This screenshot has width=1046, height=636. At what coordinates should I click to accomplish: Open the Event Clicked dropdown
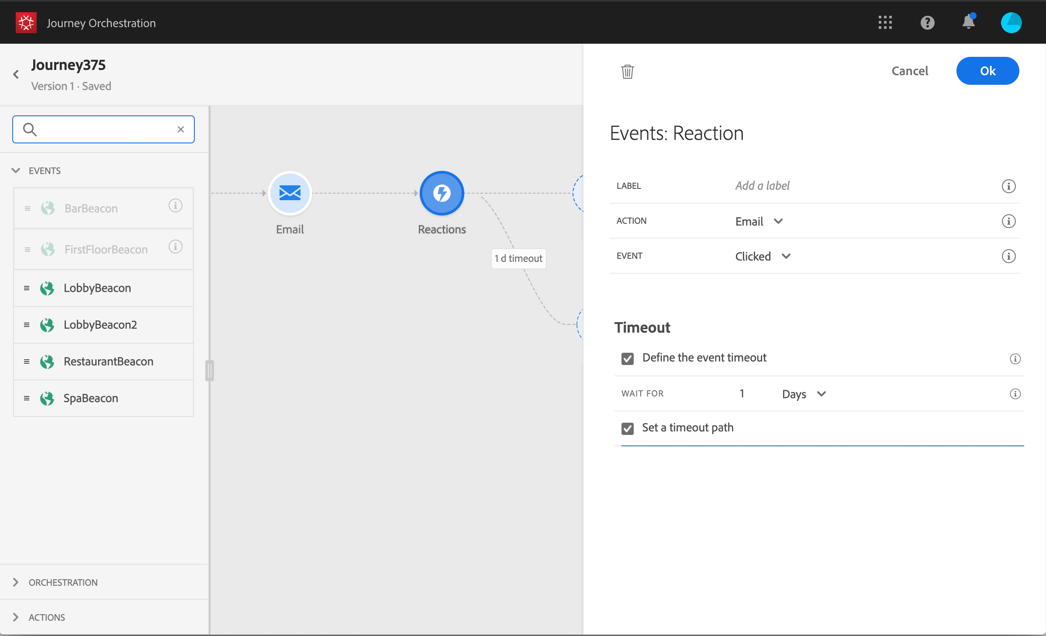click(763, 257)
